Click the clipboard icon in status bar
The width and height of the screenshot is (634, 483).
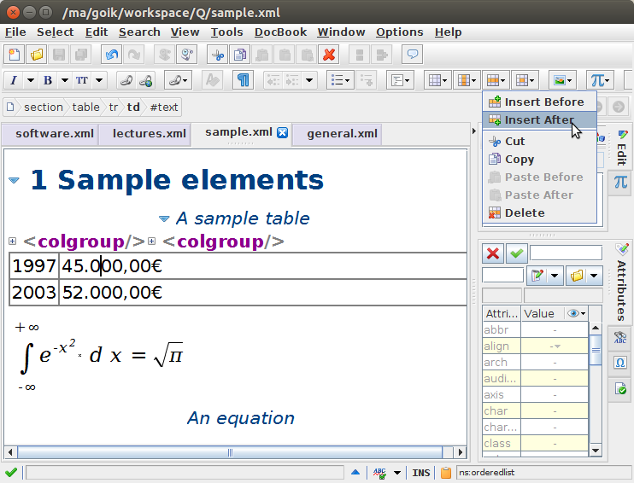[445, 473]
